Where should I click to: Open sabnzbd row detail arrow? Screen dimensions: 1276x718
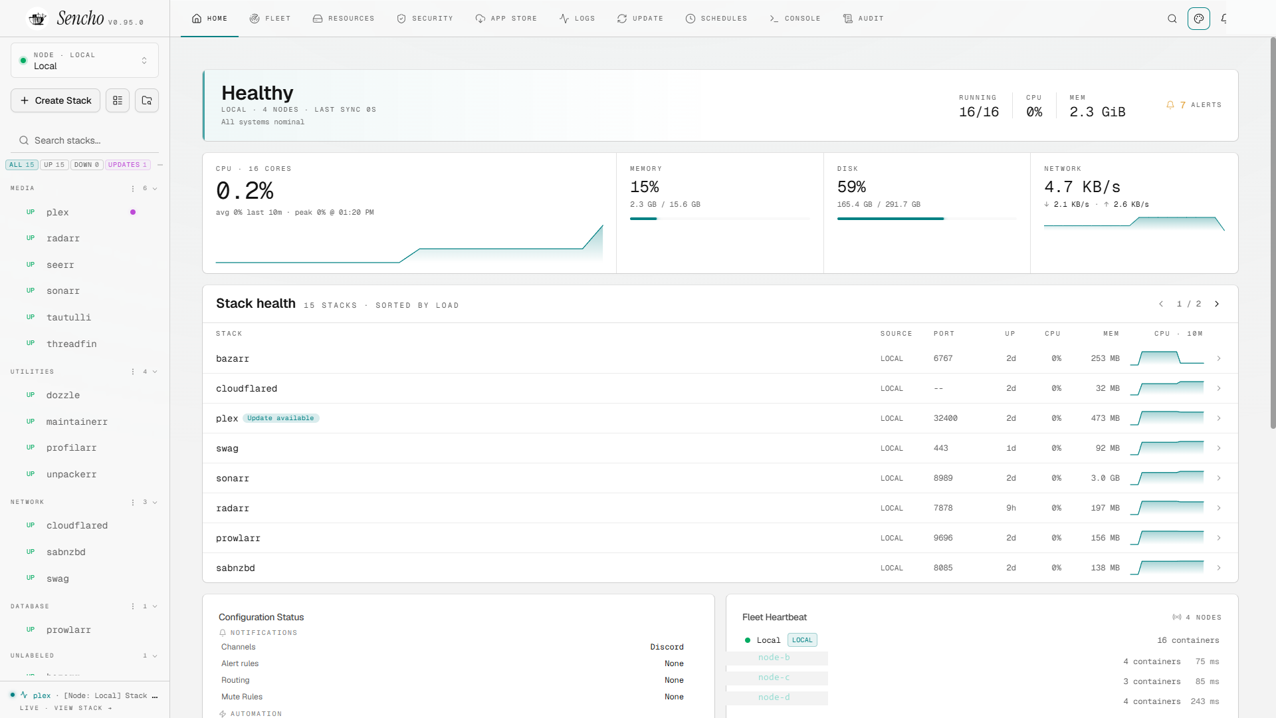click(1219, 568)
